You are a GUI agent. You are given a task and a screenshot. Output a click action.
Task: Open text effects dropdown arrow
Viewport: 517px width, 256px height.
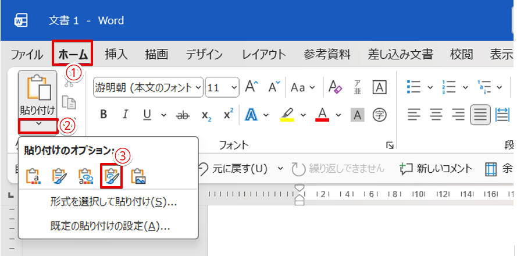(x=266, y=115)
